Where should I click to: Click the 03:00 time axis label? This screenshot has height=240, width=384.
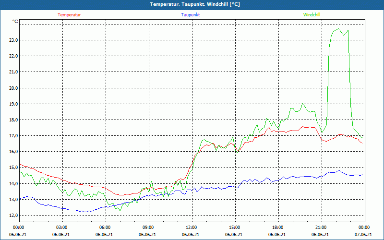pos(61,228)
